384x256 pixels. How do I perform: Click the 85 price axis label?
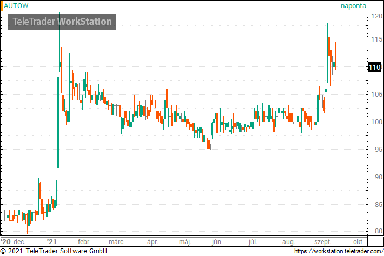coord(379,204)
